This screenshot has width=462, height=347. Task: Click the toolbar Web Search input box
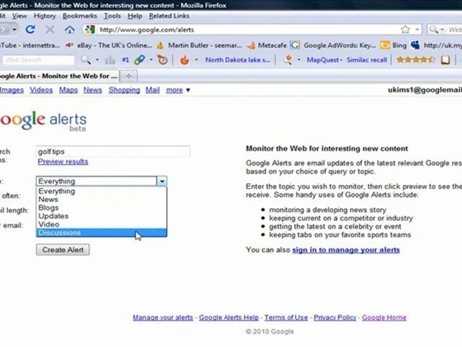tap(39, 60)
